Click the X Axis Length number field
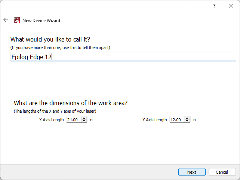Viewport: 240px width, 180px height. (x=74, y=120)
